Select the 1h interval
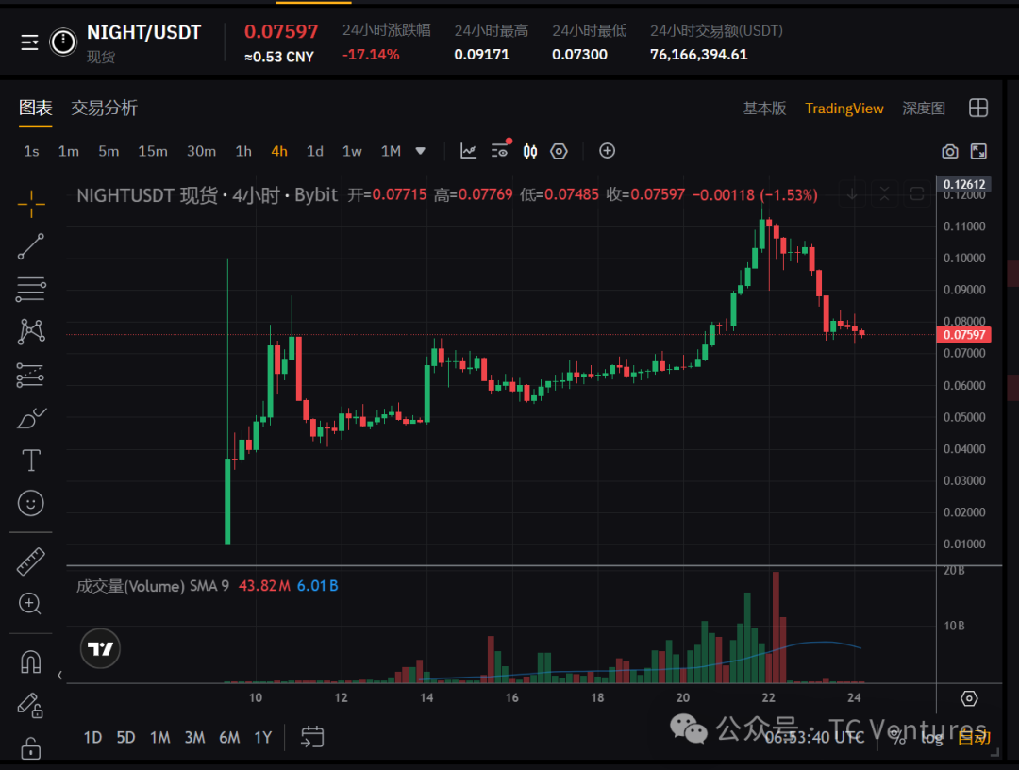The height and width of the screenshot is (770, 1019). [243, 151]
